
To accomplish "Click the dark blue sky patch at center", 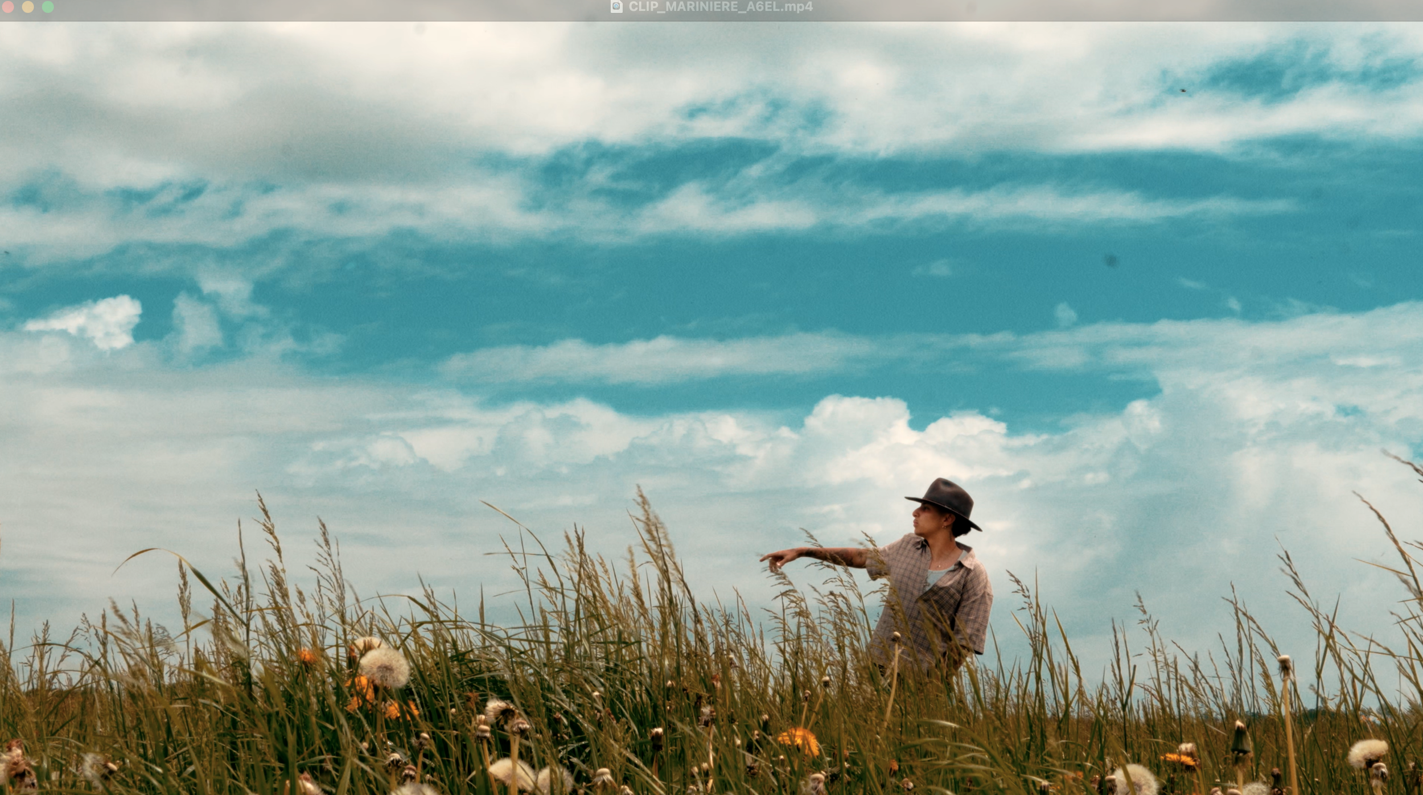I will tap(711, 285).
